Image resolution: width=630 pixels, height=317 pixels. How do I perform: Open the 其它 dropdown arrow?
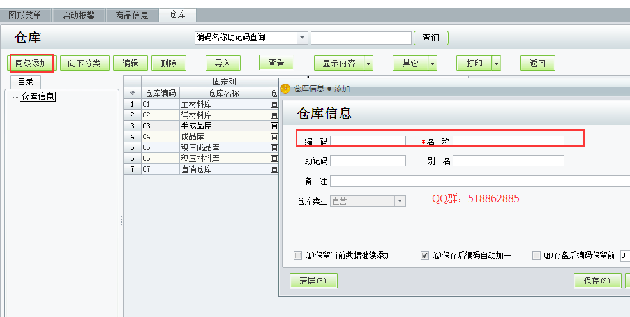pos(432,63)
